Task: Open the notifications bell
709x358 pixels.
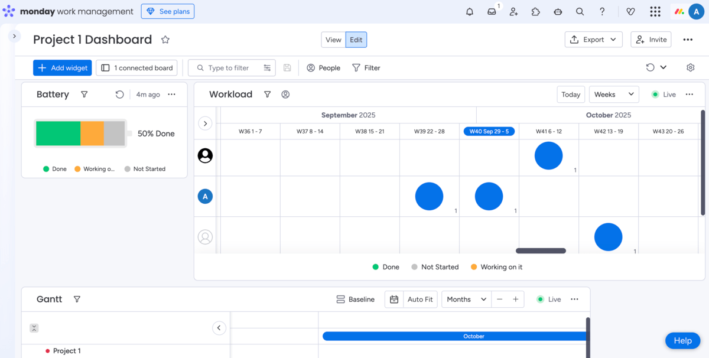Action: [x=469, y=11]
